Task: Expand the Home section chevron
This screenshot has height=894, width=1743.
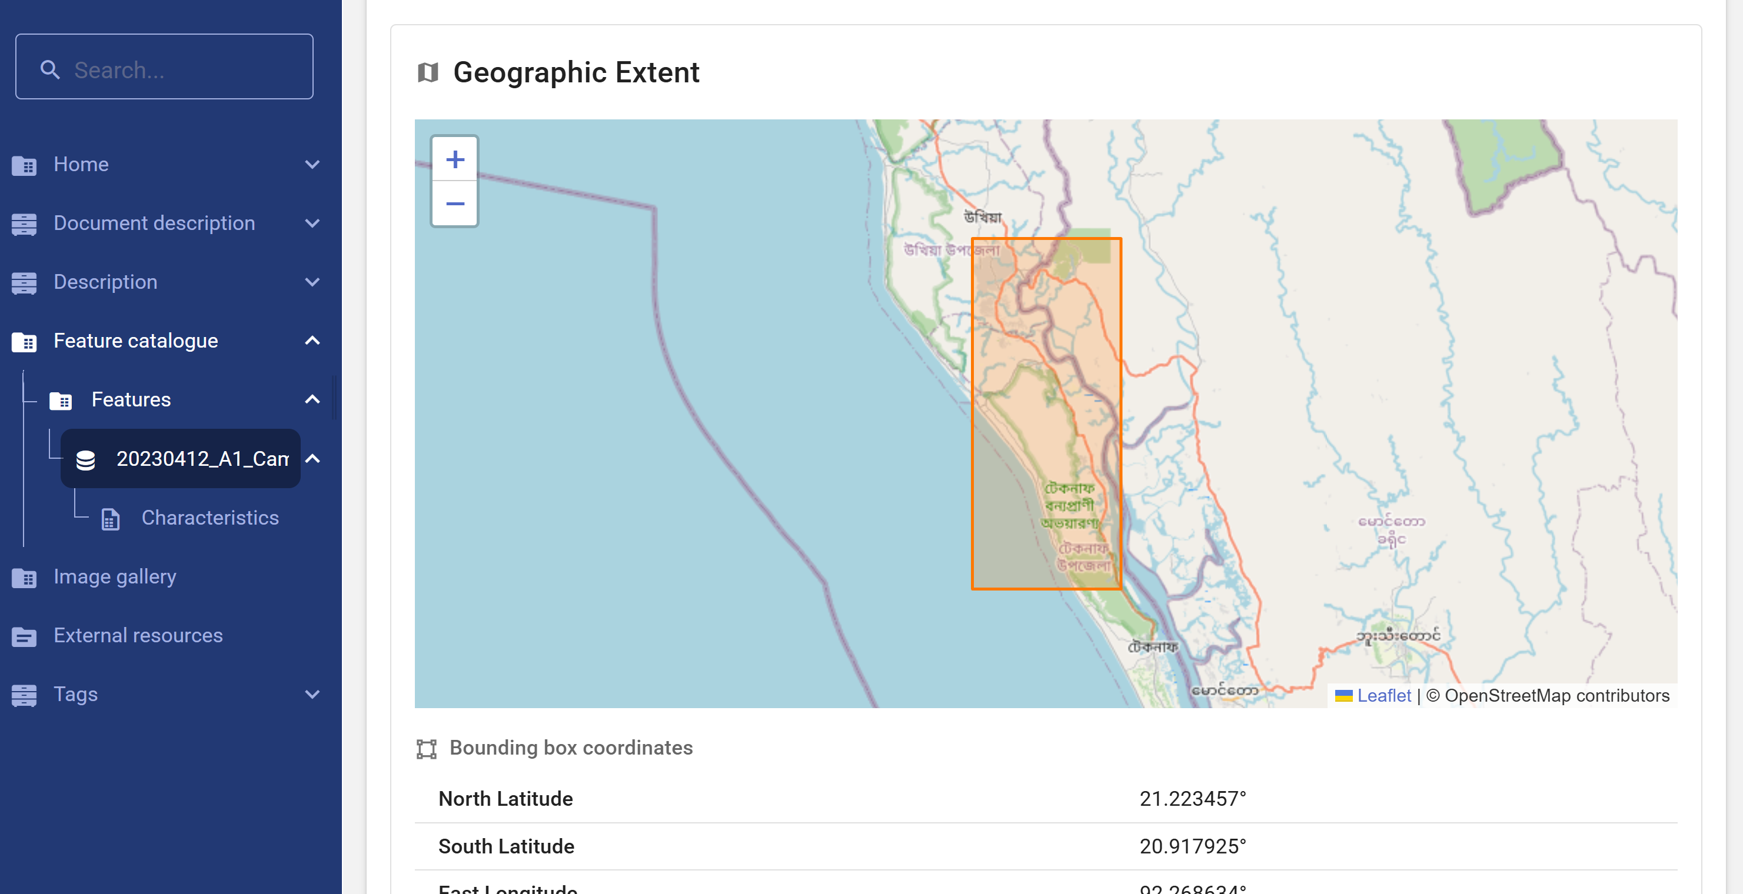Action: coord(312,164)
